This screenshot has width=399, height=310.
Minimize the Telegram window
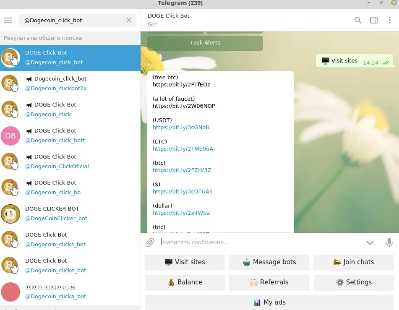pyautogui.click(x=369, y=3)
